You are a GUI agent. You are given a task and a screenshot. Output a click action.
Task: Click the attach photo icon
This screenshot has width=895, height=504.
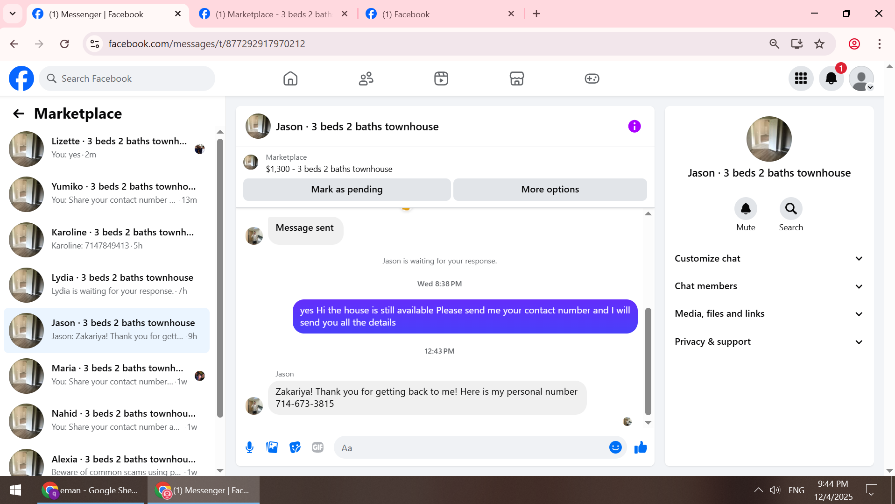pos(272,447)
